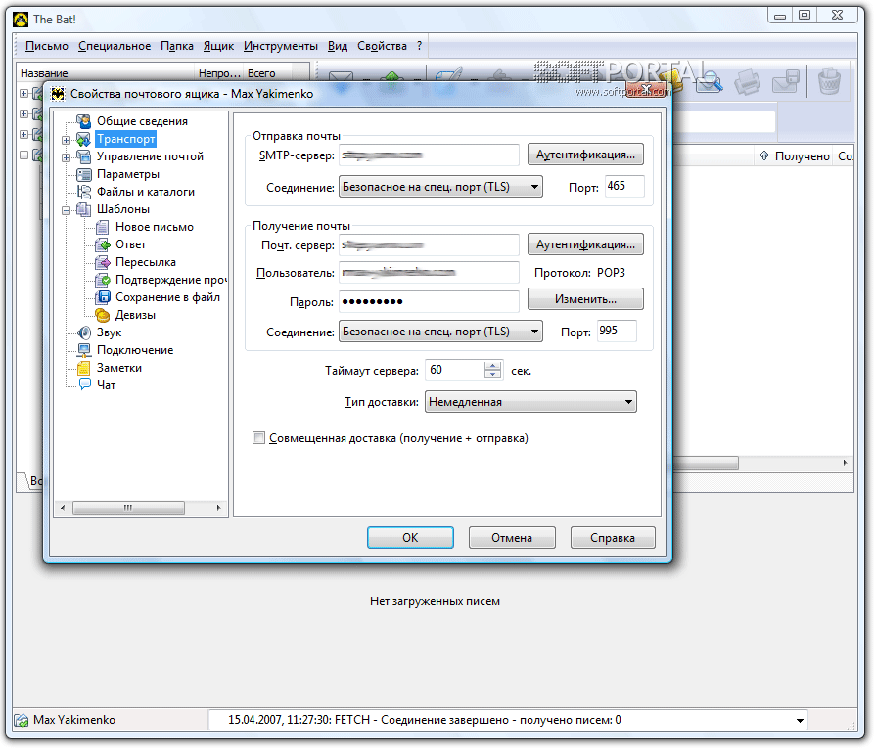Click The Bat! application icon in title bar

21,20
